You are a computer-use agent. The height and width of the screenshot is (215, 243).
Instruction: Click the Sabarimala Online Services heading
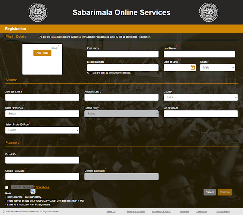[x=121, y=13]
